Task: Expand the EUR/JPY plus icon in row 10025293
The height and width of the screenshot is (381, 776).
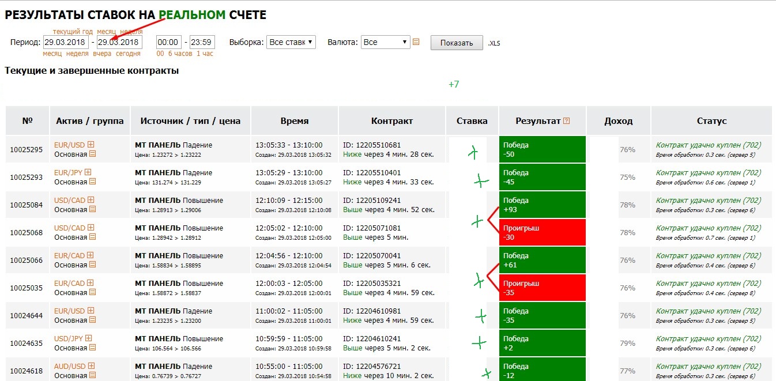Action: (x=88, y=173)
